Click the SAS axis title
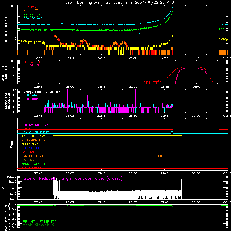Image resolution: width=231 pixels, height=231 pixels. coord(3,188)
